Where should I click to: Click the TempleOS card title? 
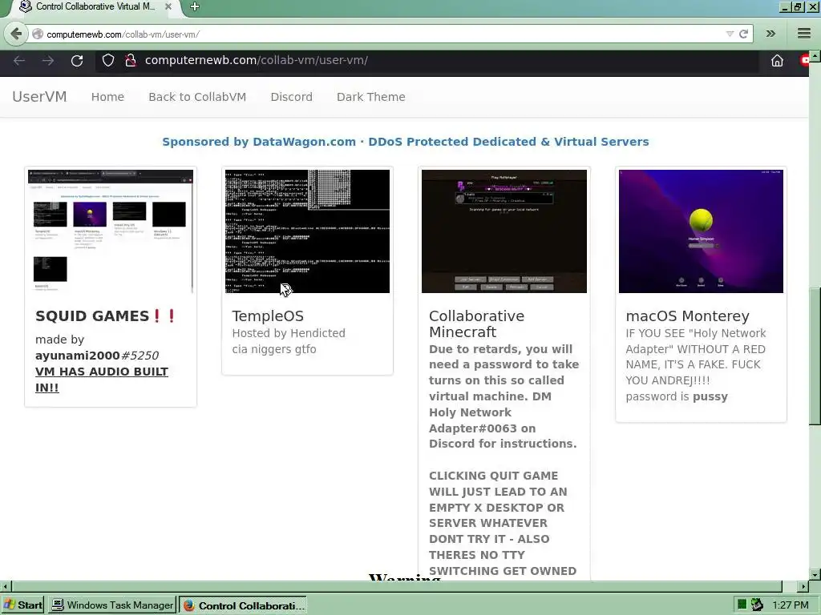tap(268, 316)
